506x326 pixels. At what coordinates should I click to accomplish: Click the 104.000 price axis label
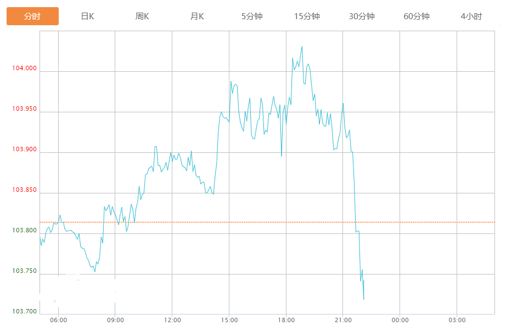coord(24,68)
